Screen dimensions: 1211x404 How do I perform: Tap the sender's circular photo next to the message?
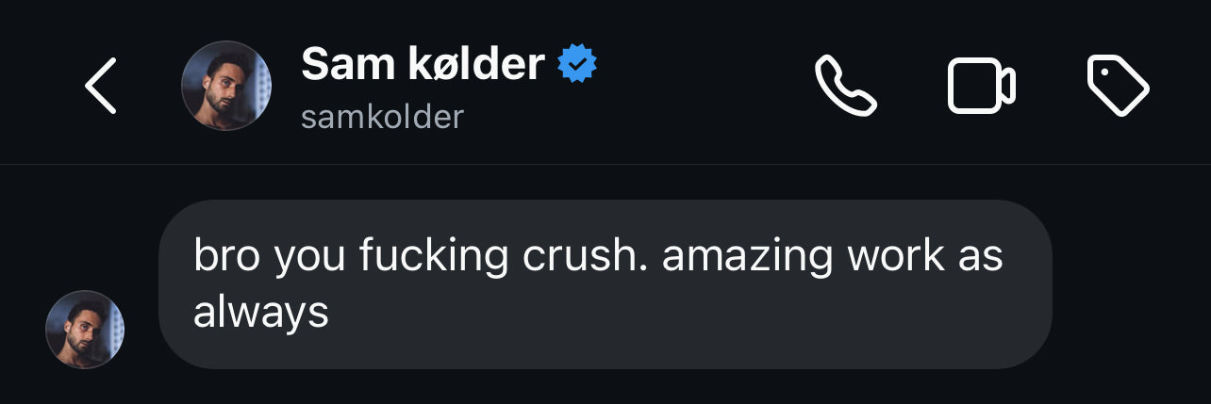[x=85, y=329]
